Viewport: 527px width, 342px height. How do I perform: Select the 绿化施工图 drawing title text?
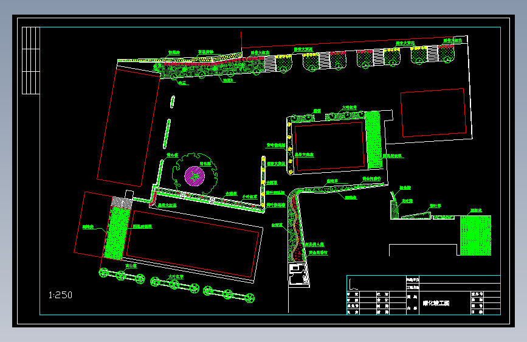click(436, 303)
